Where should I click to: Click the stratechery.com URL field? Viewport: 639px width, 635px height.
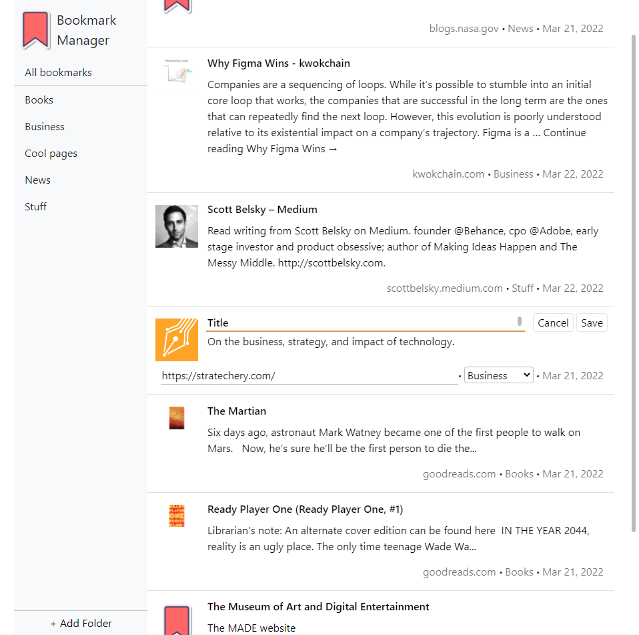coord(307,375)
